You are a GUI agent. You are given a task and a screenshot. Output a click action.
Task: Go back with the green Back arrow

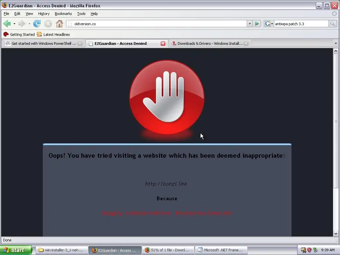click(x=7, y=24)
